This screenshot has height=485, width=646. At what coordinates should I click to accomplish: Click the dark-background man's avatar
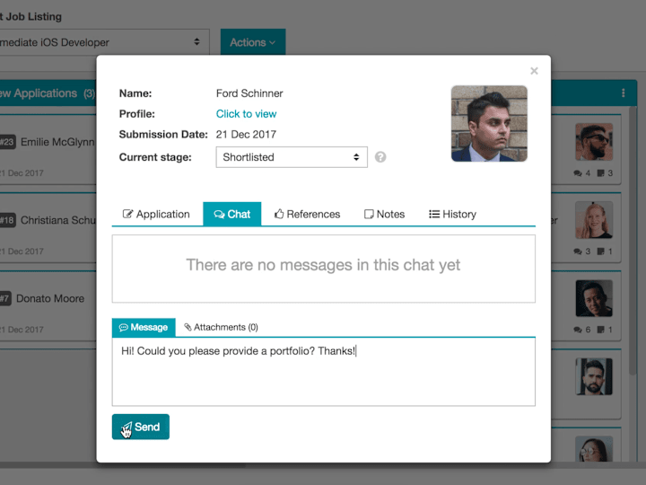tap(594, 298)
